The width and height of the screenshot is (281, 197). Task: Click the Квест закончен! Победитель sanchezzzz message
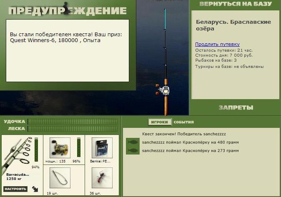tap(184, 134)
